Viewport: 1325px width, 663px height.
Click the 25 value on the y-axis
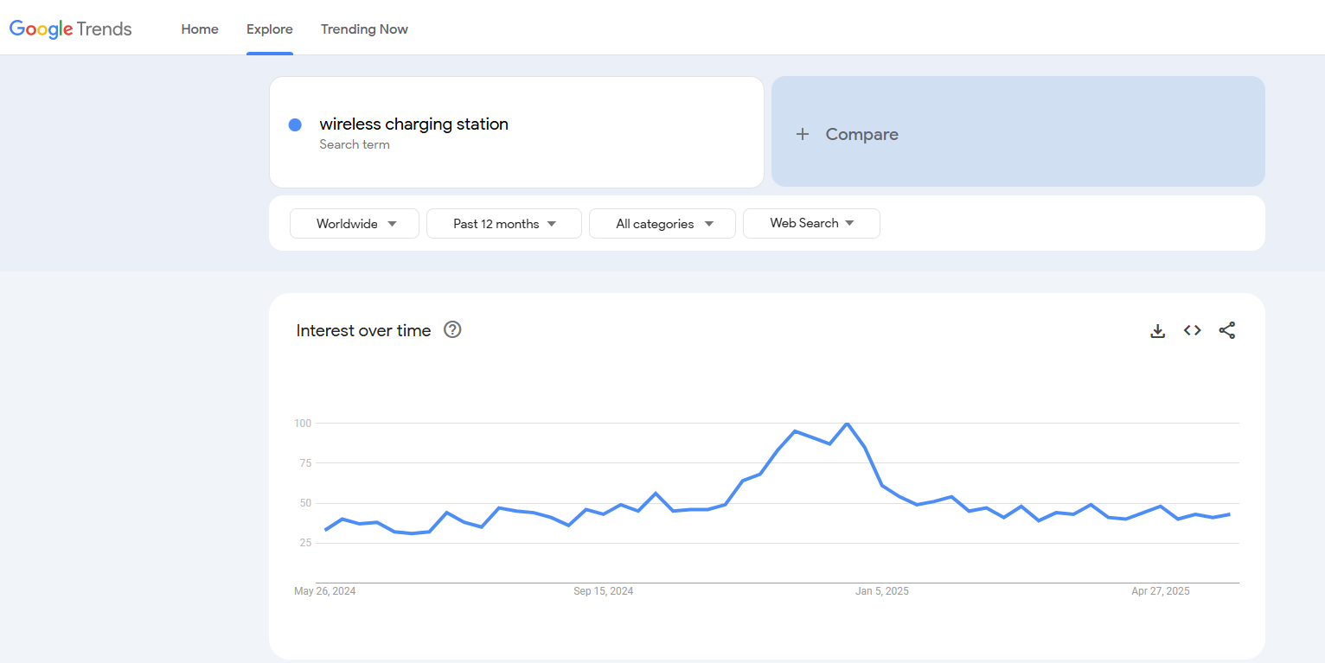pos(304,543)
